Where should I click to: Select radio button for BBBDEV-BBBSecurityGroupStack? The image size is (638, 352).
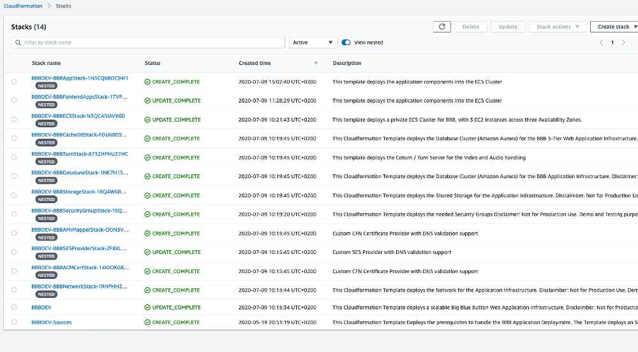coord(14,214)
